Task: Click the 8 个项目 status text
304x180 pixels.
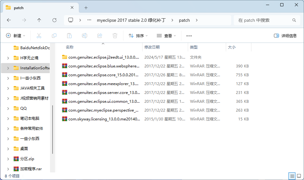Action: click(x=12, y=176)
